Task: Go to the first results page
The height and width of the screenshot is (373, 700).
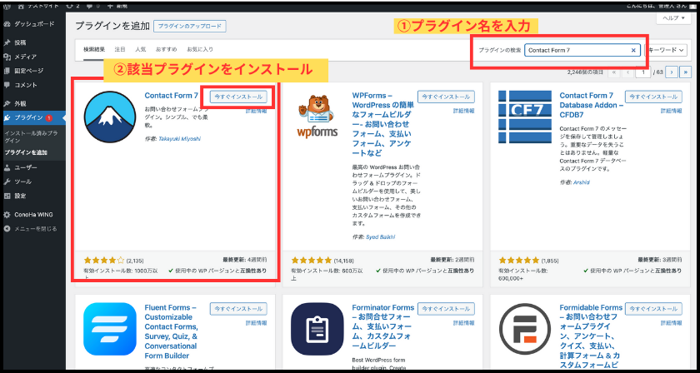Action: pyautogui.click(x=614, y=72)
